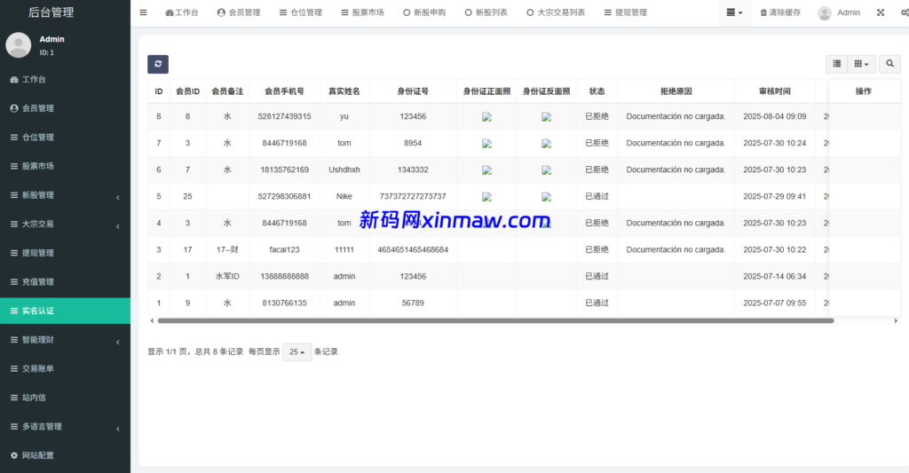Click the 审核时间 column header

click(x=774, y=91)
